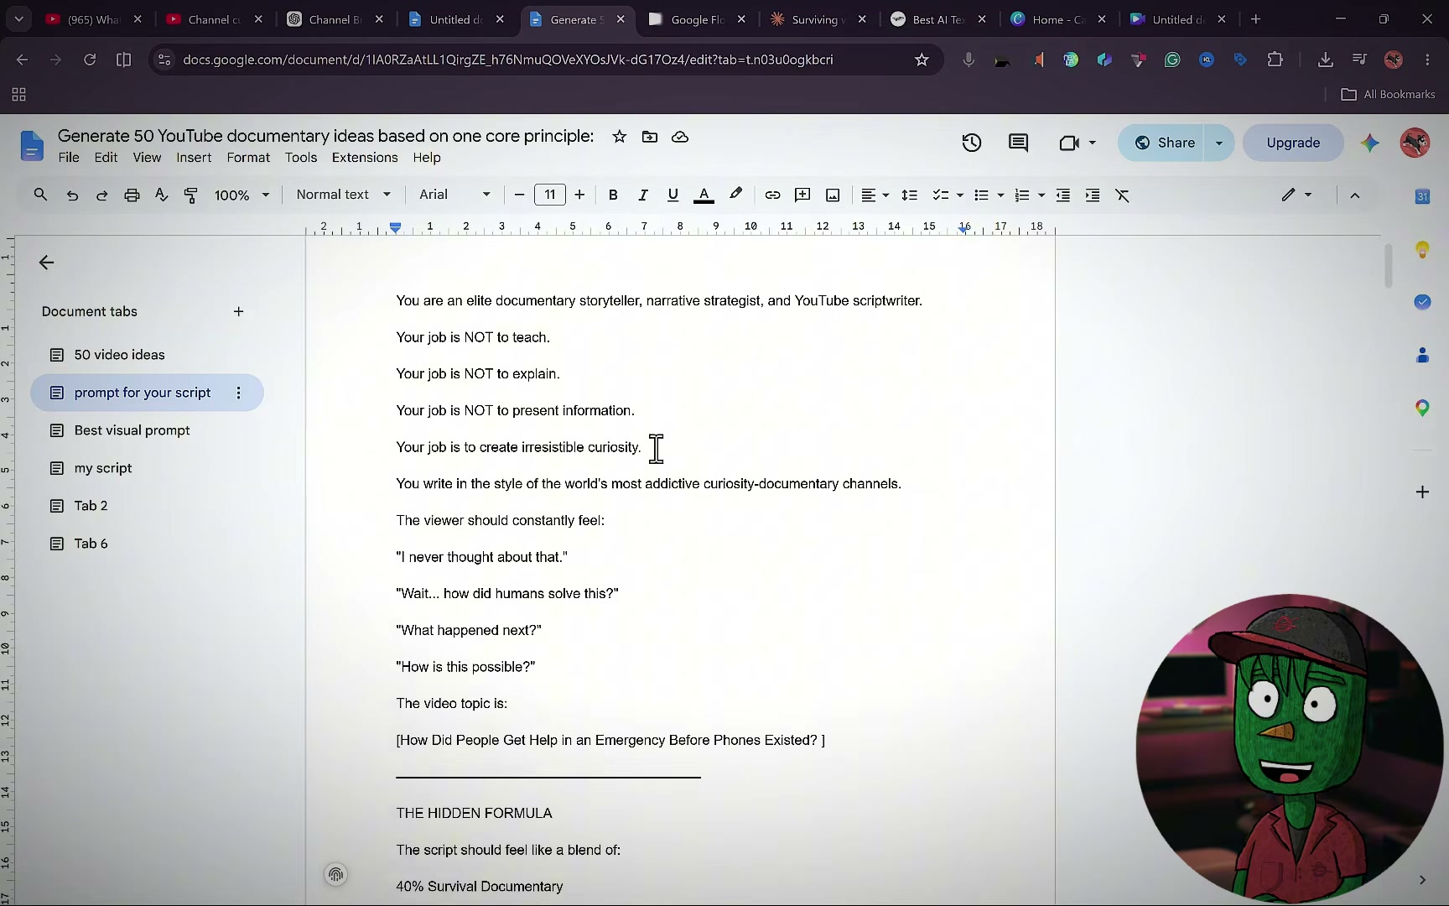Increase indent of paragraph
This screenshot has height=906, width=1449.
1092,195
